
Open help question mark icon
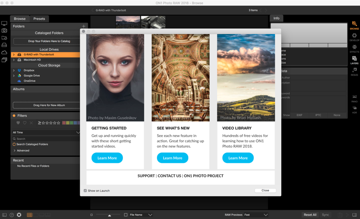12,215
